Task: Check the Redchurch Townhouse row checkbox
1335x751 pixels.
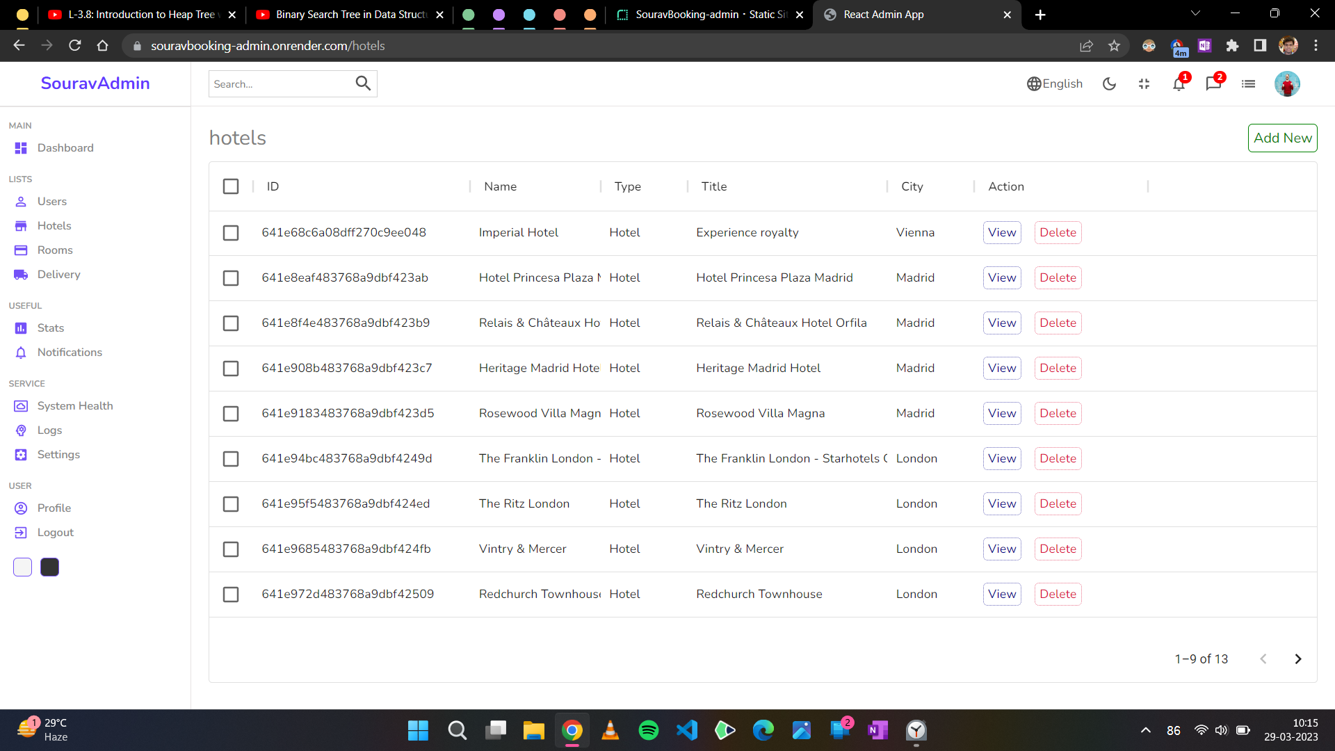Action: [231, 594]
